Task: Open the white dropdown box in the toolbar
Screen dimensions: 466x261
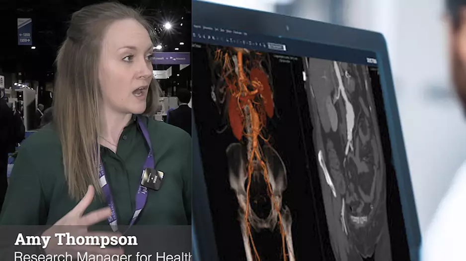Action: (x=276, y=47)
